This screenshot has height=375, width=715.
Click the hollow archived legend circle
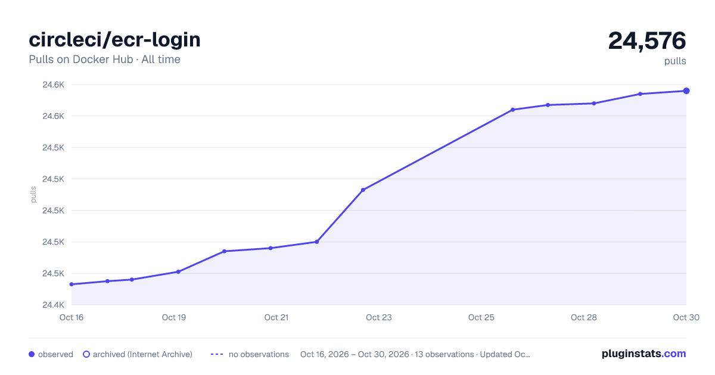click(x=86, y=354)
